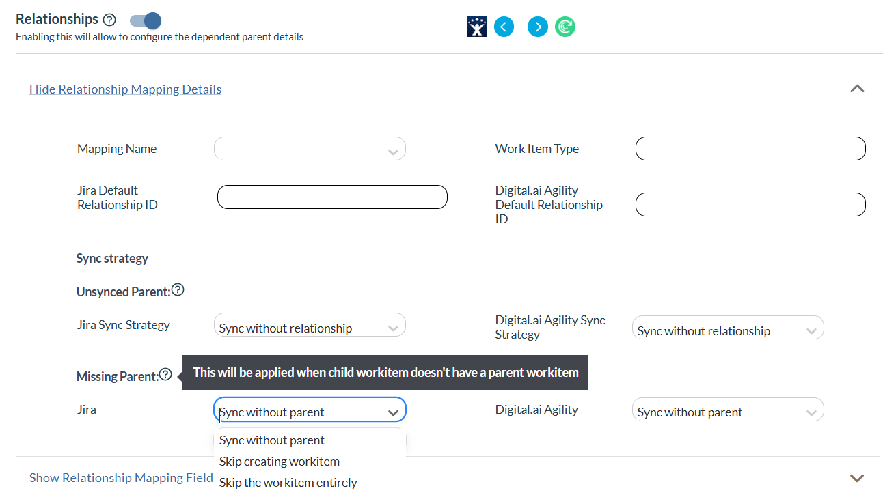The width and height of the screenshot is (883, 495).
Task: Open the Missing Parent help icon
Action: tap(165, 374)
